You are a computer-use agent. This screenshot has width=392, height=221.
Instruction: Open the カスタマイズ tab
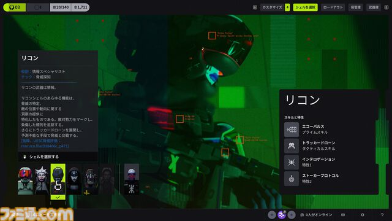click(272, 7)
